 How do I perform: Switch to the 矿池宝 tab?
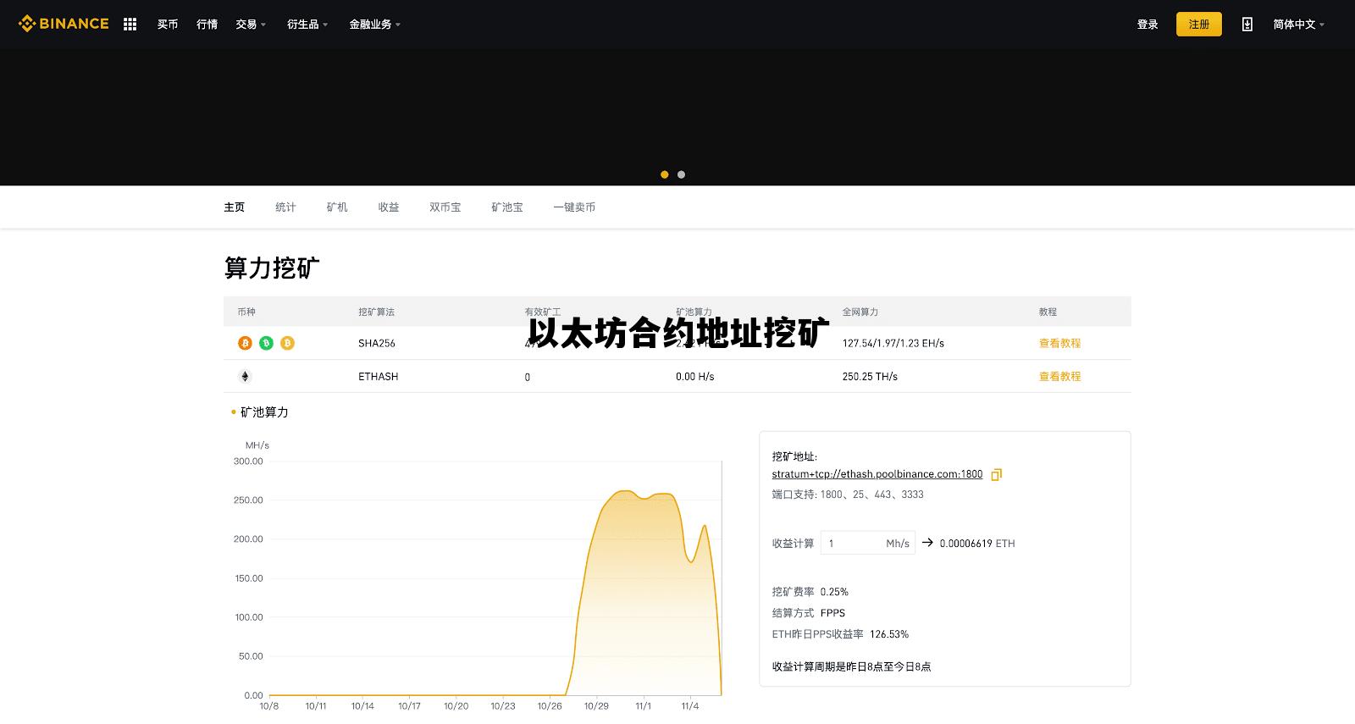click(507, 207)
